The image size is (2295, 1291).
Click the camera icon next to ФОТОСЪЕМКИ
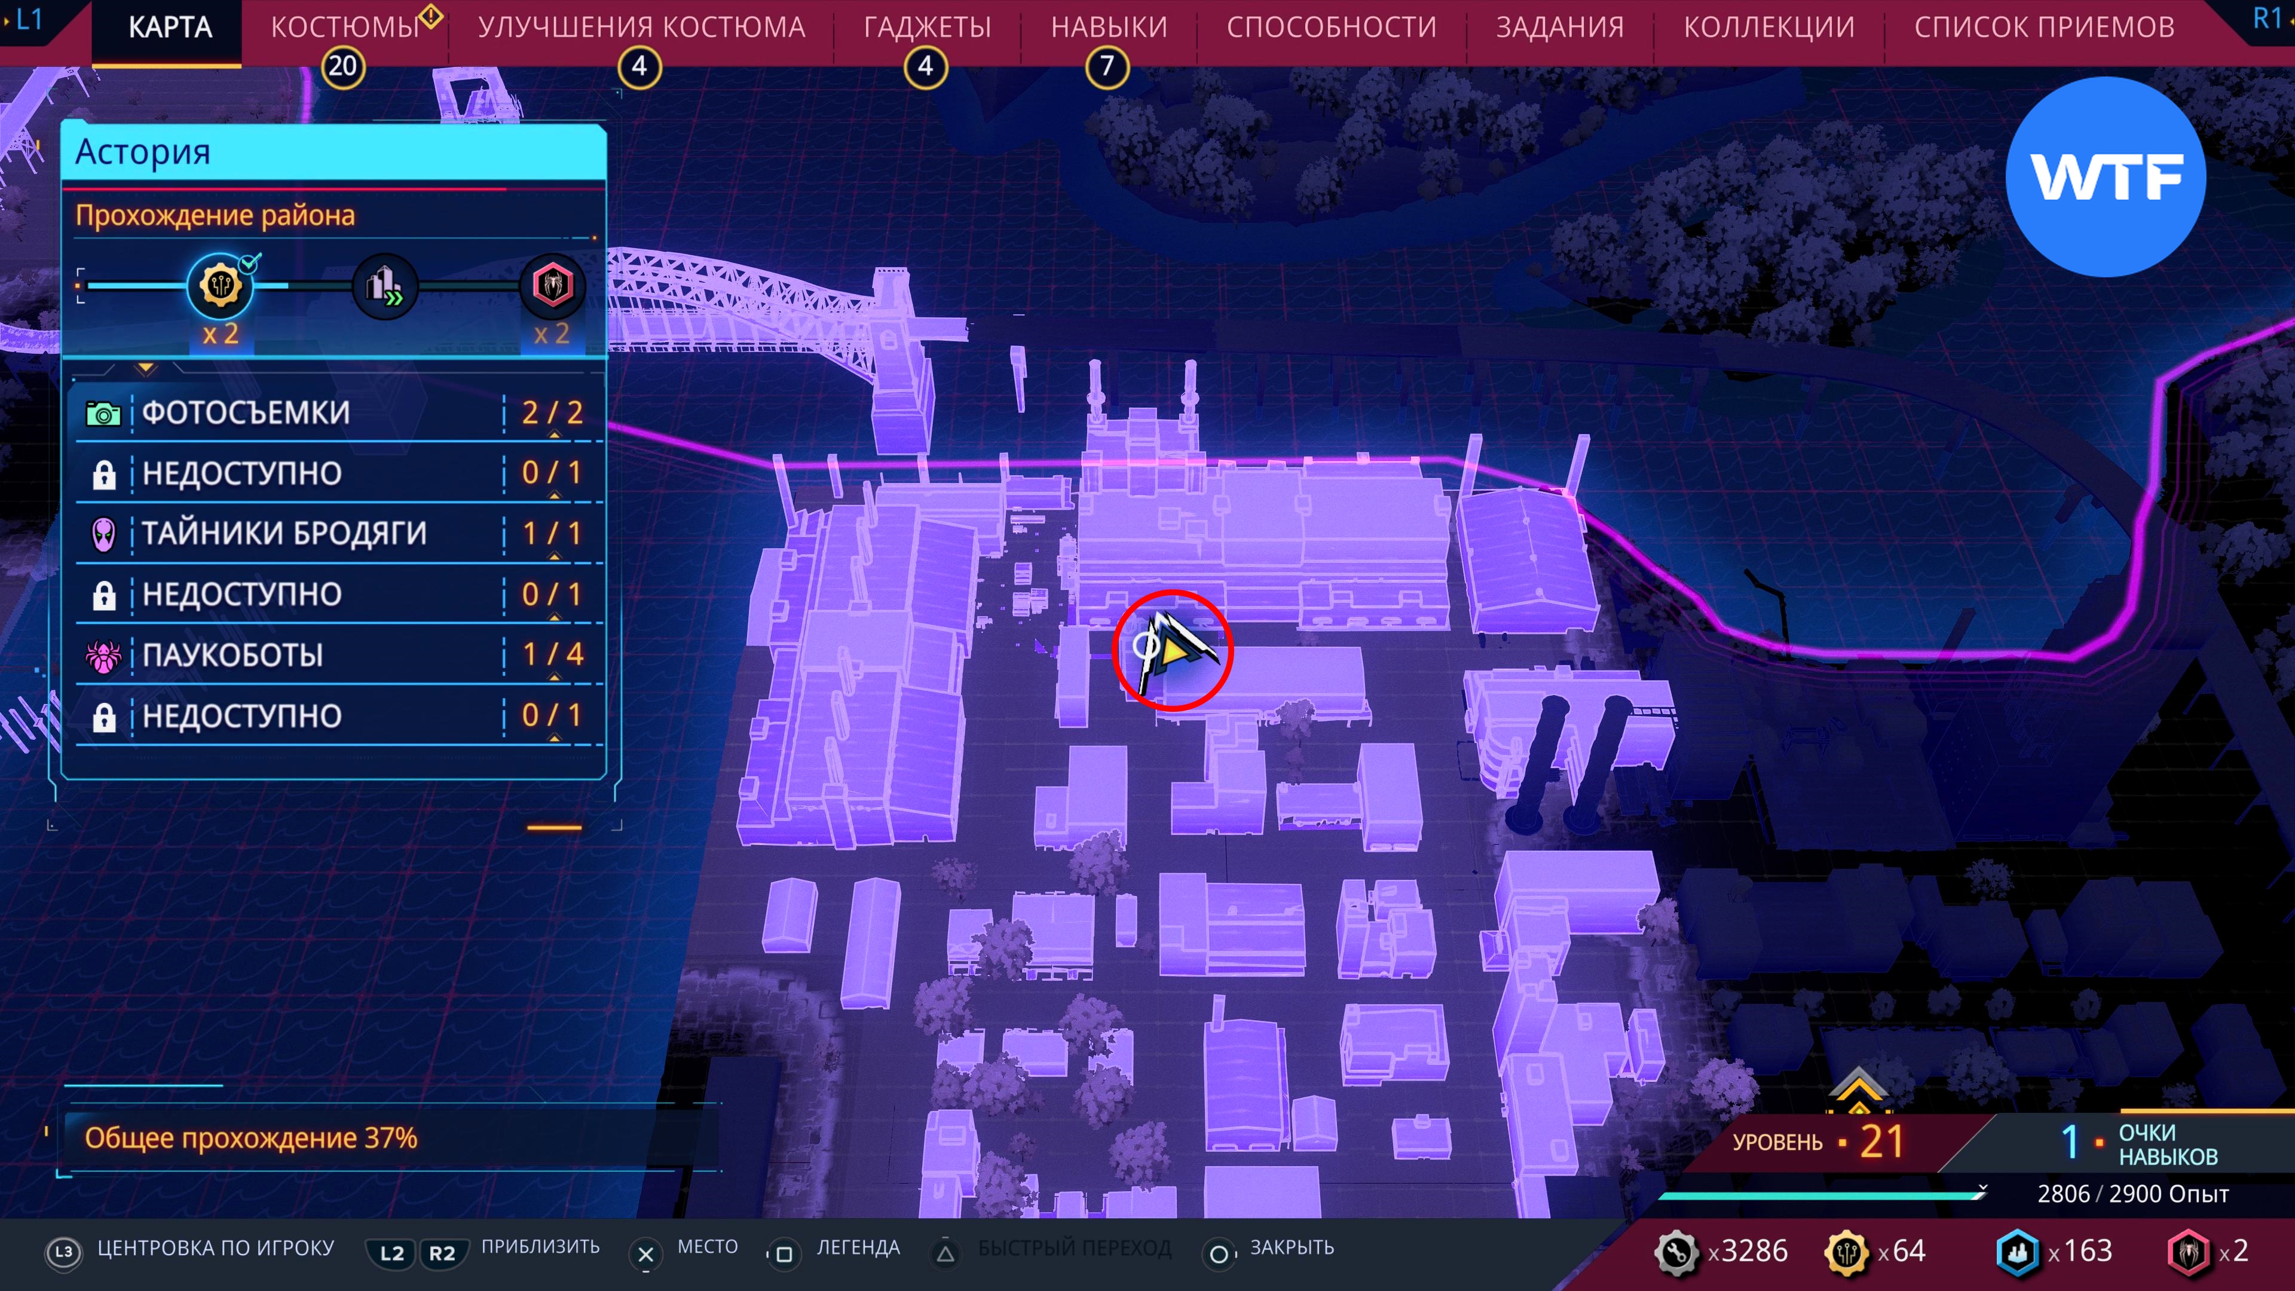(x=103, y=414)
